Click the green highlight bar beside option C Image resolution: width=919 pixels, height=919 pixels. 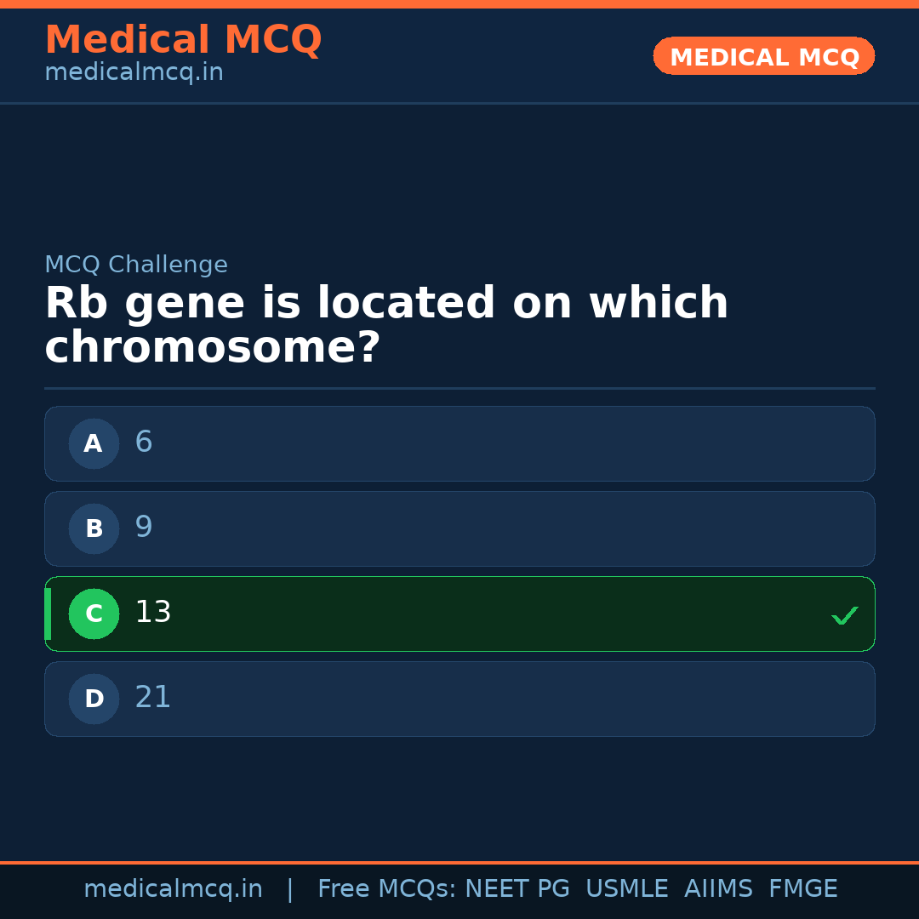[x=48, y=614]
